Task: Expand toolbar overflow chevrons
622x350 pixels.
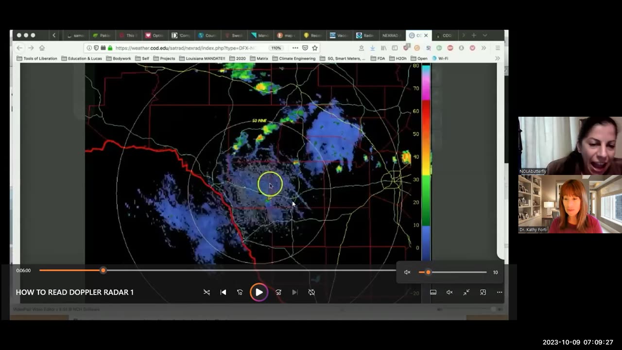Action: coord(484,48)
